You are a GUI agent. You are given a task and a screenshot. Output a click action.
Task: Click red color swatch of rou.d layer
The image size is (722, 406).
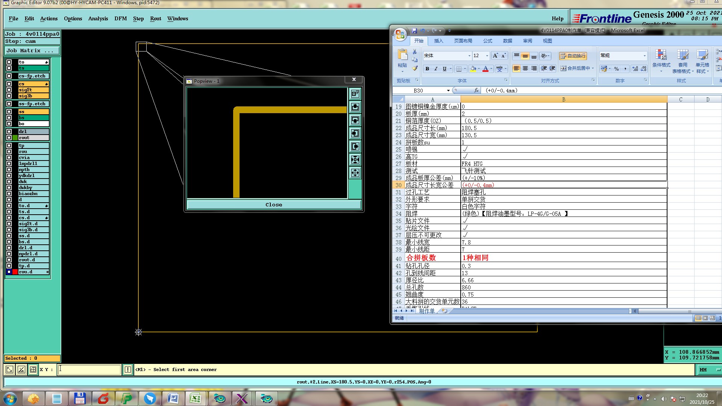point(15,272)
